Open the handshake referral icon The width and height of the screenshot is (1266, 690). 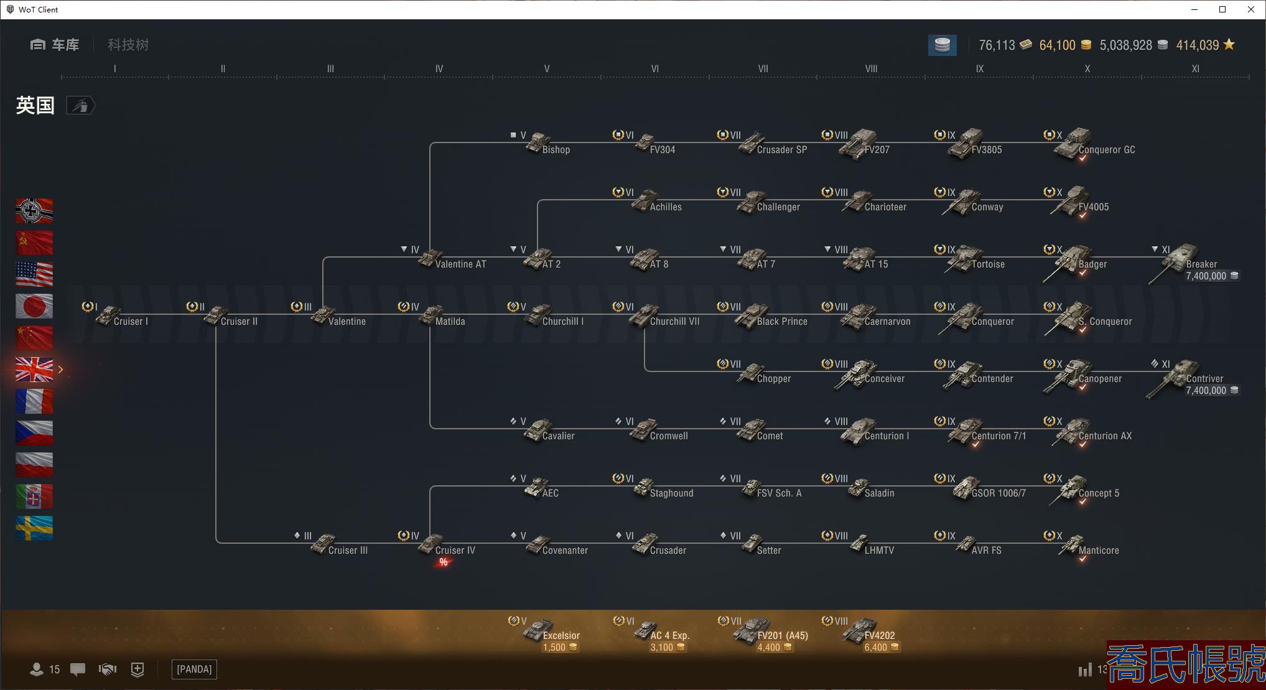click(108, 669)
